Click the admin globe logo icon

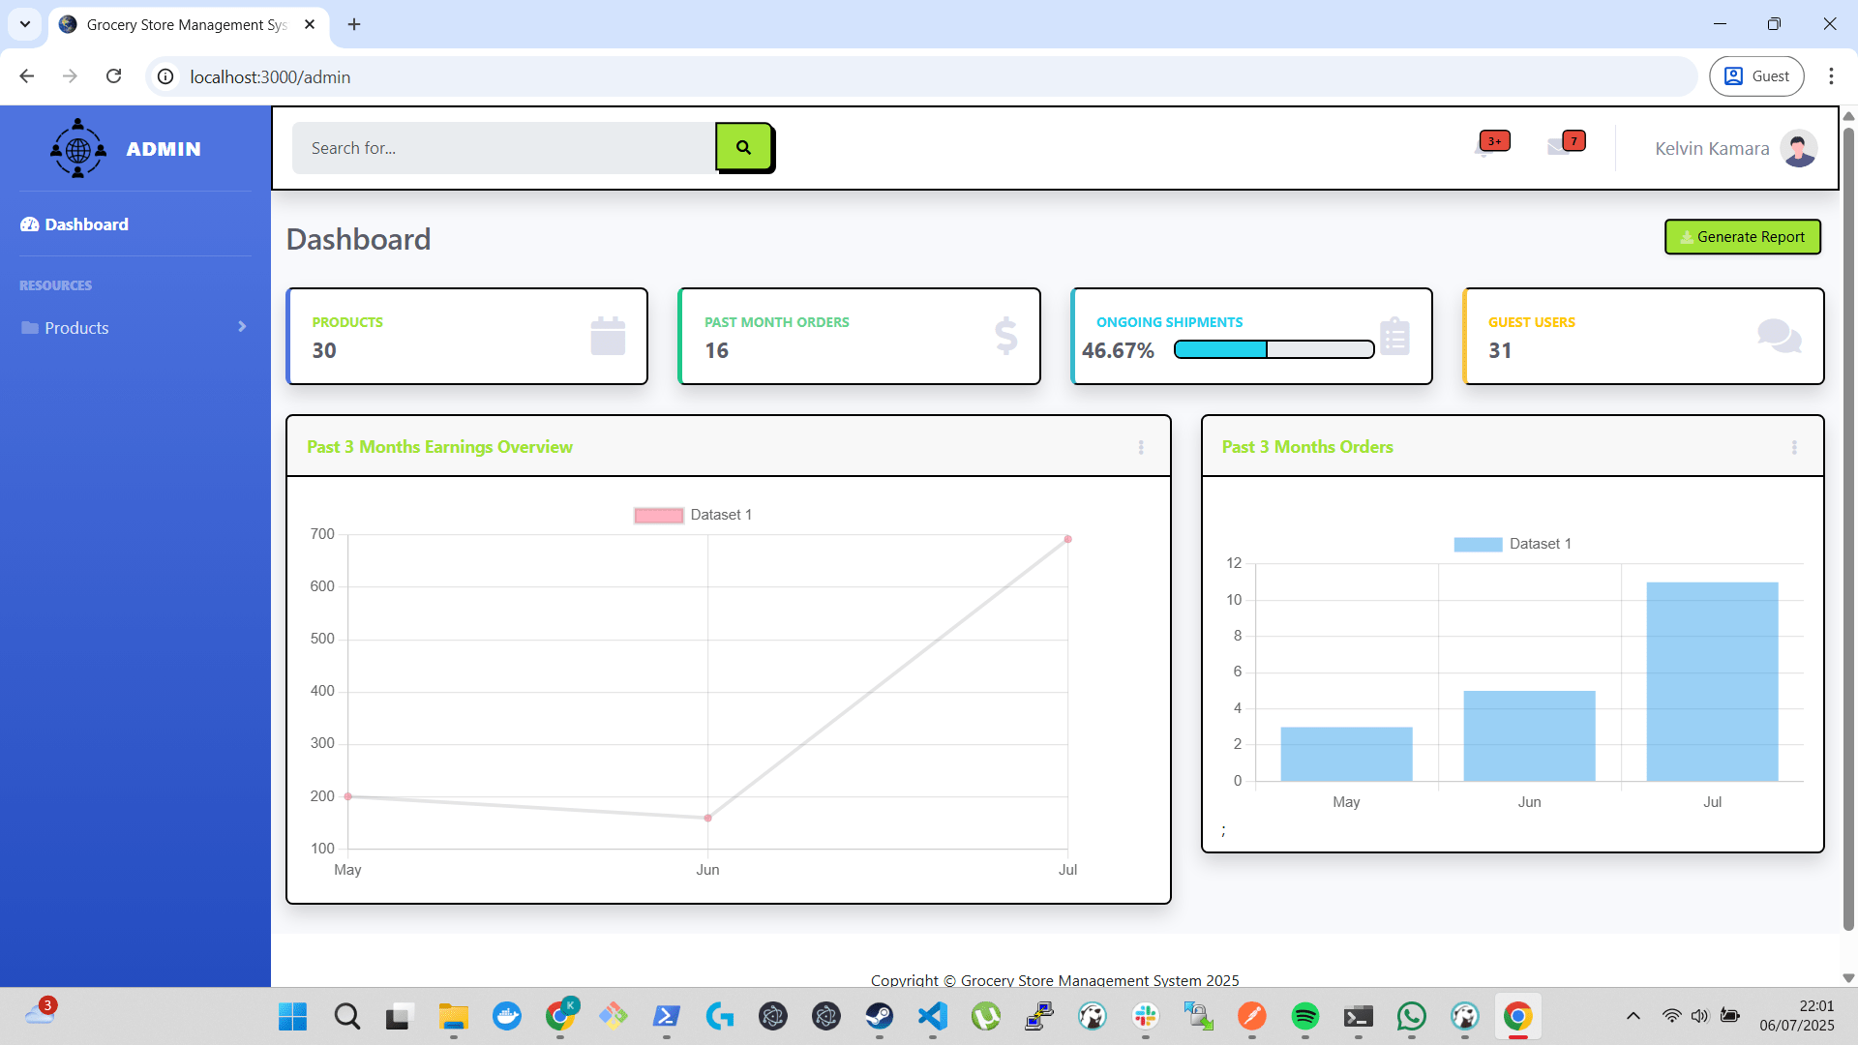(x=78, y=149)
